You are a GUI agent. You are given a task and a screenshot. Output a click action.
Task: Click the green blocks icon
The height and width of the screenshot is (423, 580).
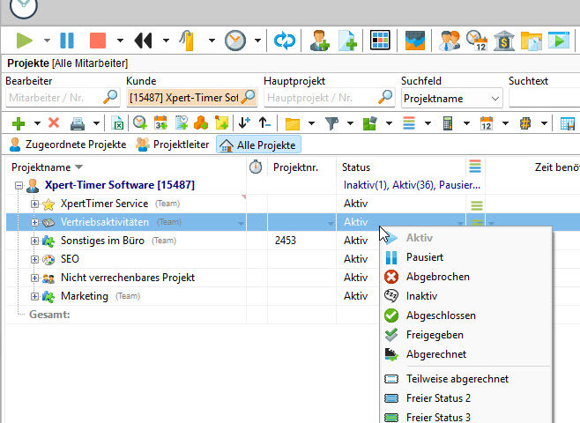[x=370, y=123]
